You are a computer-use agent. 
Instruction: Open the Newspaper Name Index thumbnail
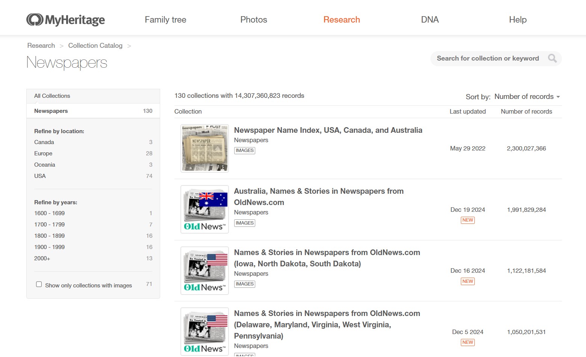[204, 148]
